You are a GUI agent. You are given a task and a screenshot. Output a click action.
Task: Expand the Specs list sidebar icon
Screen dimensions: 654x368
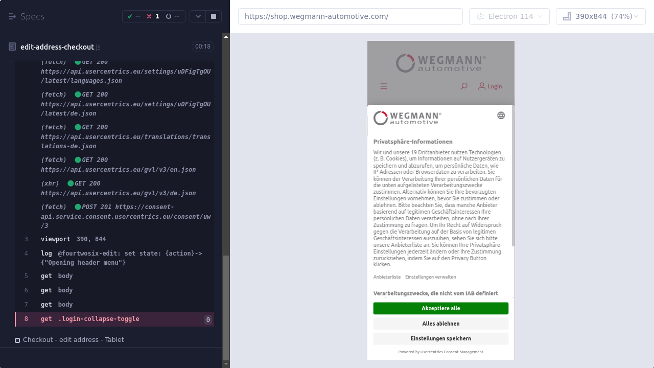point(12,16)
